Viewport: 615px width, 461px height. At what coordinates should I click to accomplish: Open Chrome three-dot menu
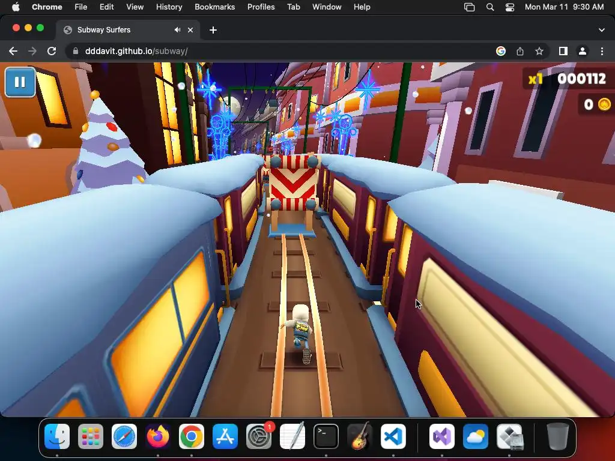click(602, 51)
